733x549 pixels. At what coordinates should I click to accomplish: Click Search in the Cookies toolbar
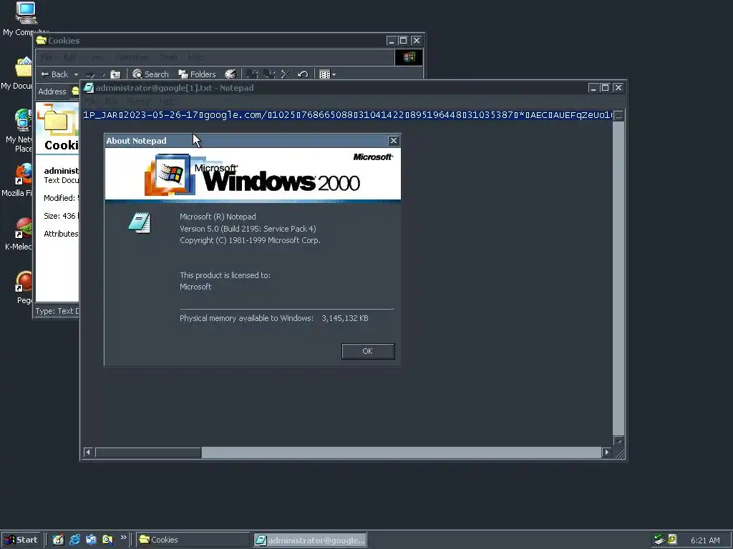click(x=150, y=74)
